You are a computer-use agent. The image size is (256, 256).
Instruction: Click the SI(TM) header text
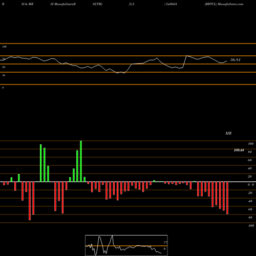pos(97,4)
